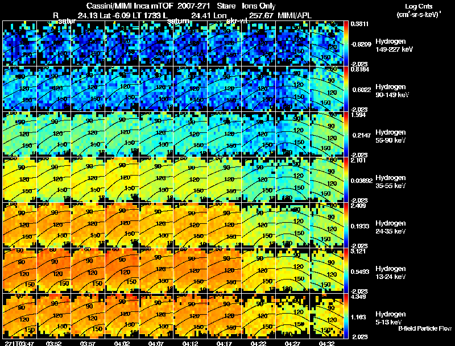Click the 'MIMI/APL' credit text

click(295, 15)
